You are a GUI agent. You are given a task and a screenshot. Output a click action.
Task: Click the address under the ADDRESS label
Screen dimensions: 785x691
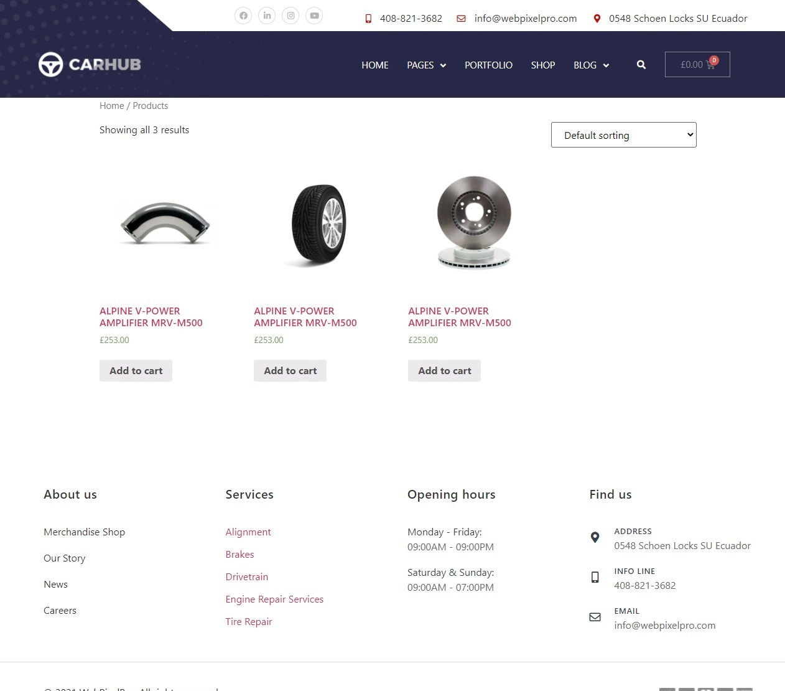pyautogui.click(x=682, y=545)
